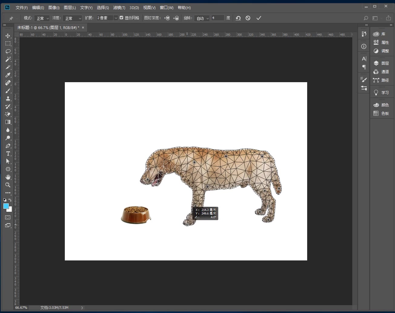Click the Share image icon
The height and width of the screenshot is (313, 395).
pos(389,18)
